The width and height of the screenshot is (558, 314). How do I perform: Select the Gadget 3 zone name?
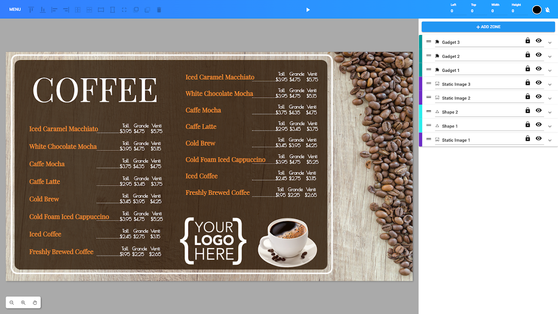451,42
